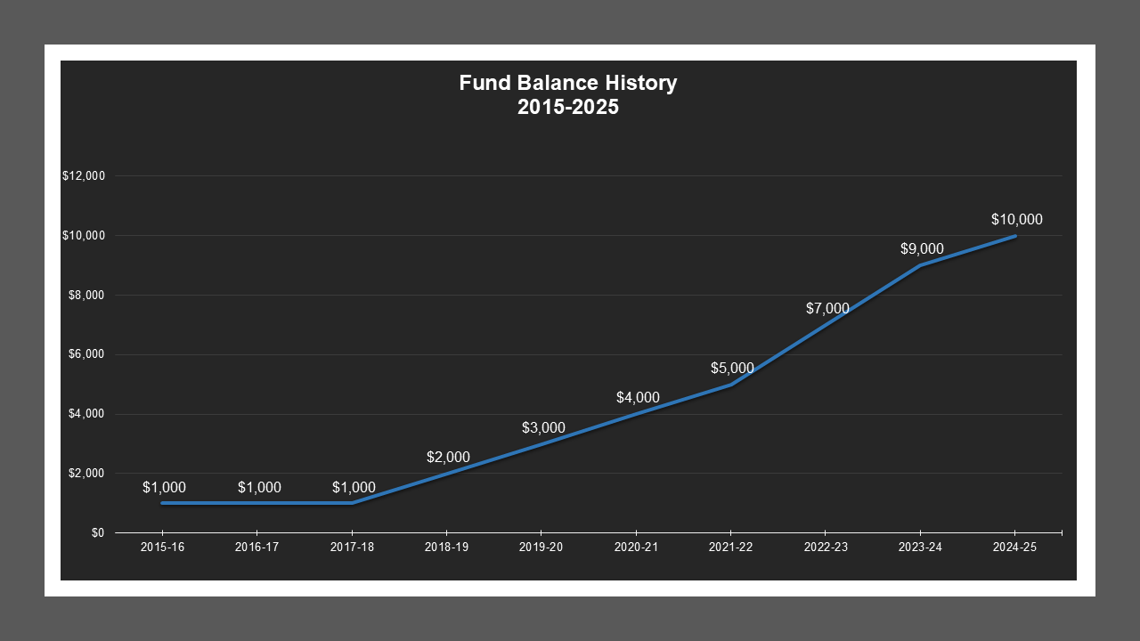Screen dimensions: 1140x641
Task: Click the $5,000 data label
Action: pos(731,367)
